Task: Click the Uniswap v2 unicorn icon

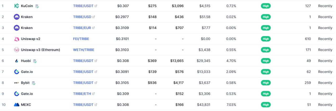Action: [17, 39]
